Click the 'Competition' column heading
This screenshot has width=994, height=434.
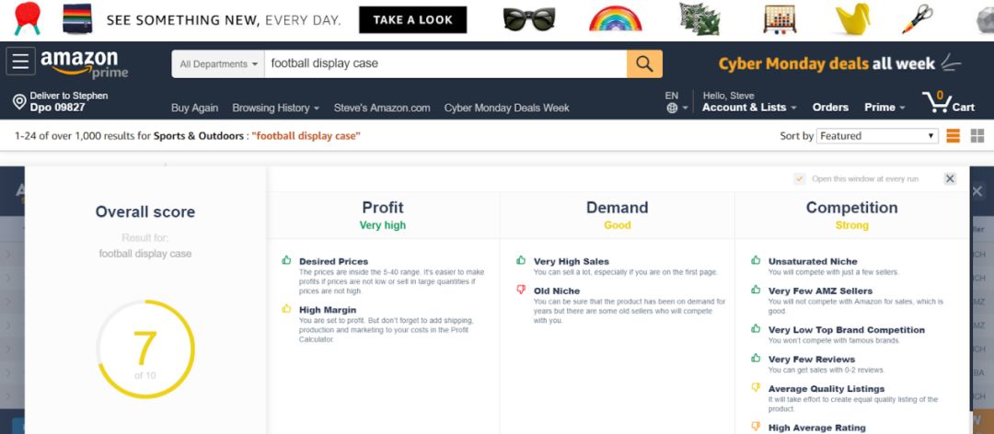click(x=851, y=208)
